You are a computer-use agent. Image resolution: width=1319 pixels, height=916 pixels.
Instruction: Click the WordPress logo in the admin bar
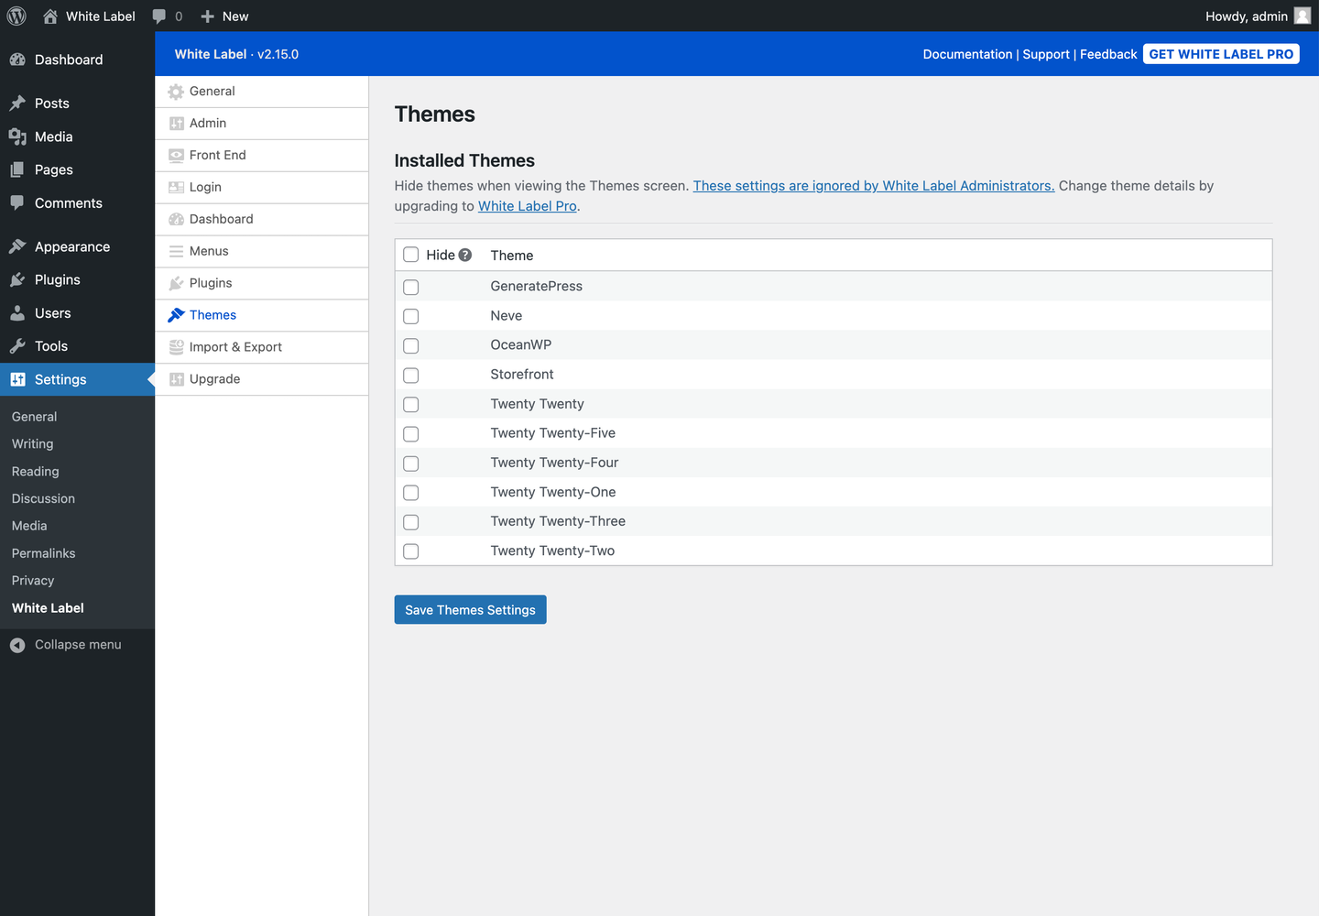tap(16, 16)
